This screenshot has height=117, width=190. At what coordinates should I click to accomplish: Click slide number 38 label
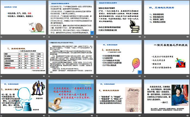[x=92, y=37]
